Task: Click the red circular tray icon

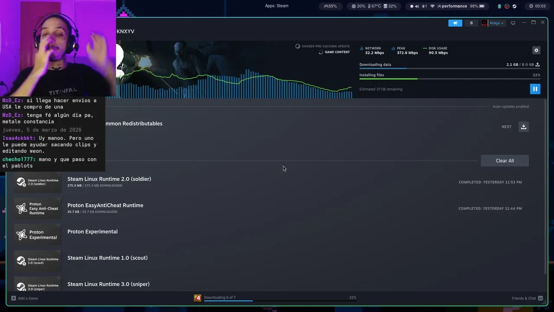Action: 507,6
